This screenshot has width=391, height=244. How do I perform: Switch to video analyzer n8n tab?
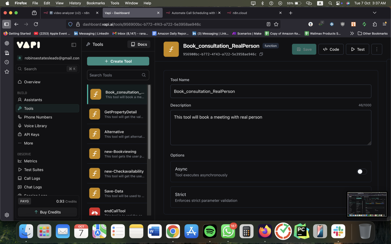click(x=71, y=13)
